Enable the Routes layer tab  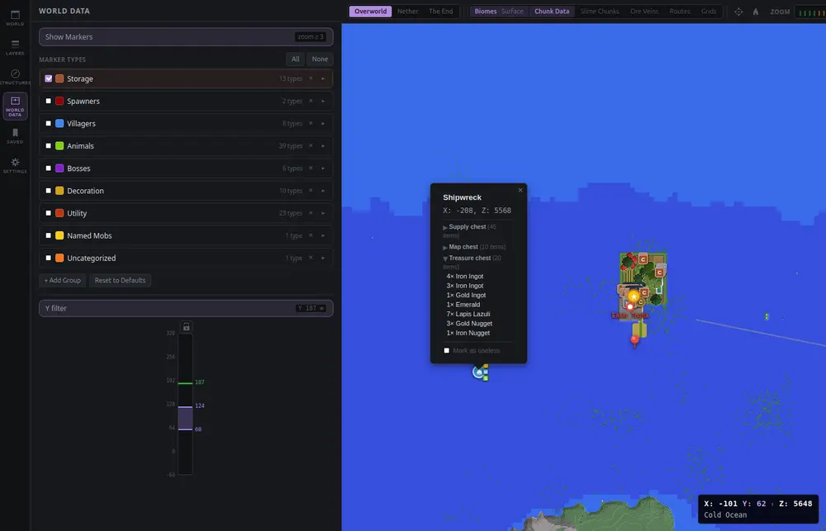(x=680, y=11)
